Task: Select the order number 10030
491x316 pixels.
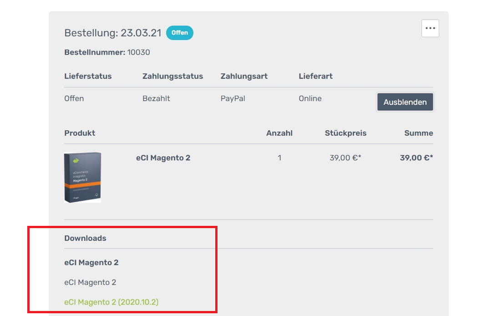Action: click(138, 52)
